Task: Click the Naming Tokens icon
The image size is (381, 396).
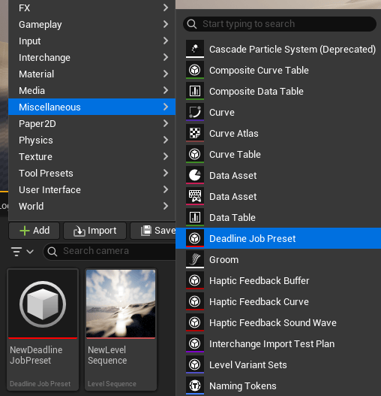Action: pos(195,385)
